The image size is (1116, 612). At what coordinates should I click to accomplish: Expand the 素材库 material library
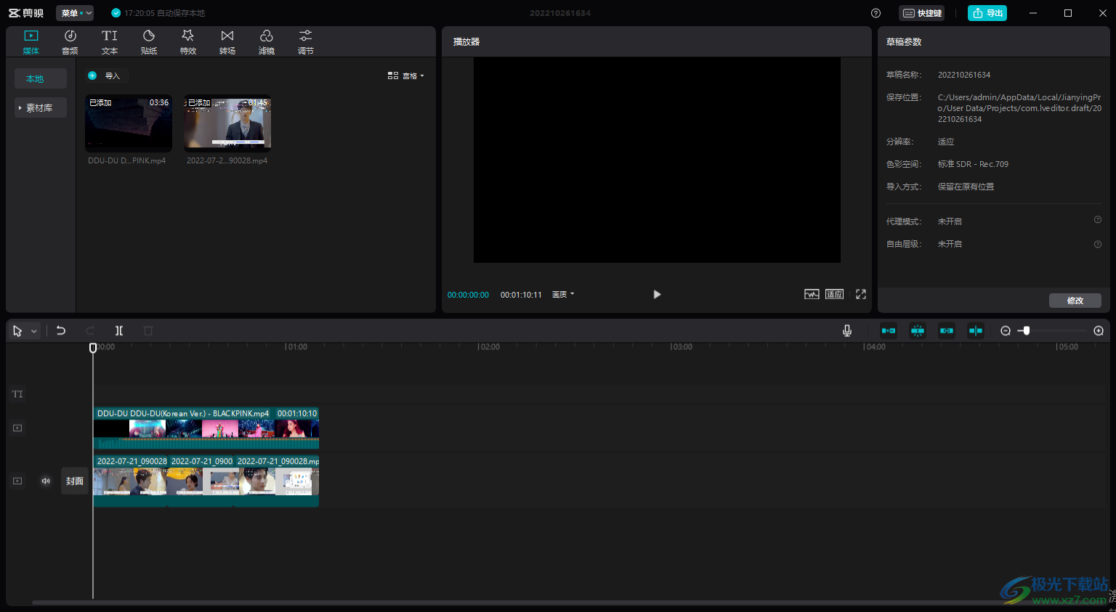point(41,107)
